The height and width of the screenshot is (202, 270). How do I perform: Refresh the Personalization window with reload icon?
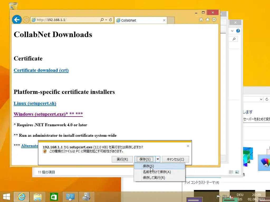click(267, 99)
